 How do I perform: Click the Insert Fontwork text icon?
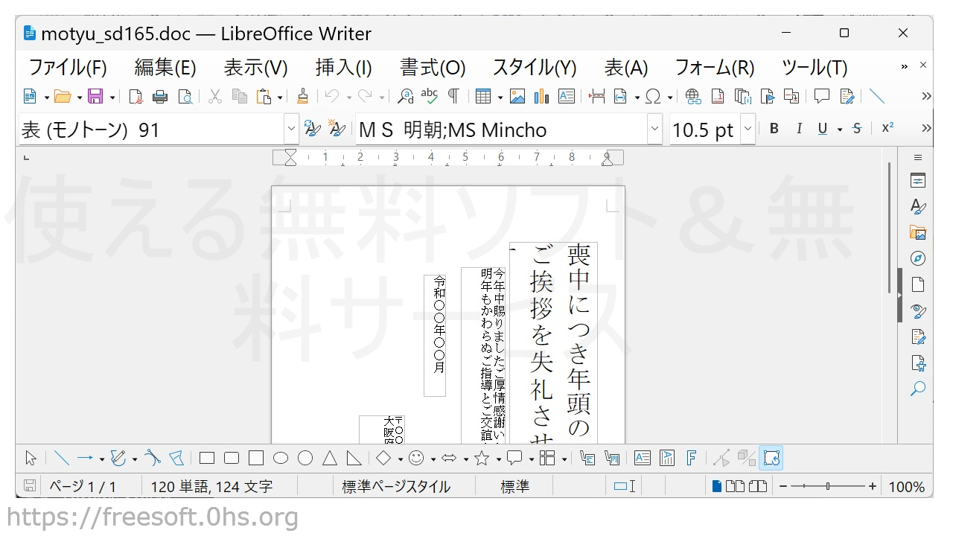pyautogui.click(x=691, y=458)
